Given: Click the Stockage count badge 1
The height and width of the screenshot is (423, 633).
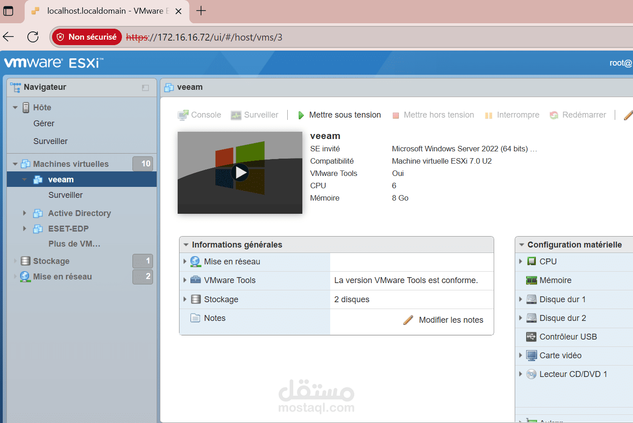Looking at the screenshot, I should click(142, 261).
